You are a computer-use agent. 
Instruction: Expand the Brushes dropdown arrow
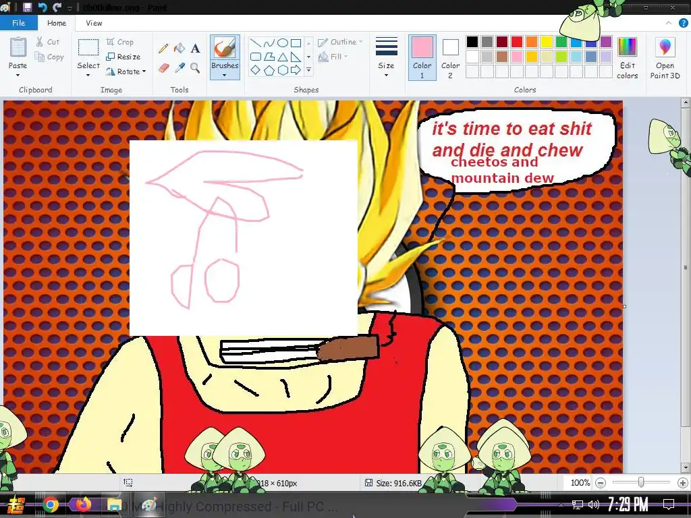[x=225, y=76]
